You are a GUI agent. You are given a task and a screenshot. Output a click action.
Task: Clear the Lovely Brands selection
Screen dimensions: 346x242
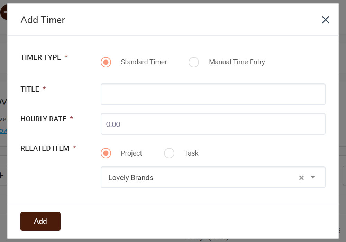point(301,178)
